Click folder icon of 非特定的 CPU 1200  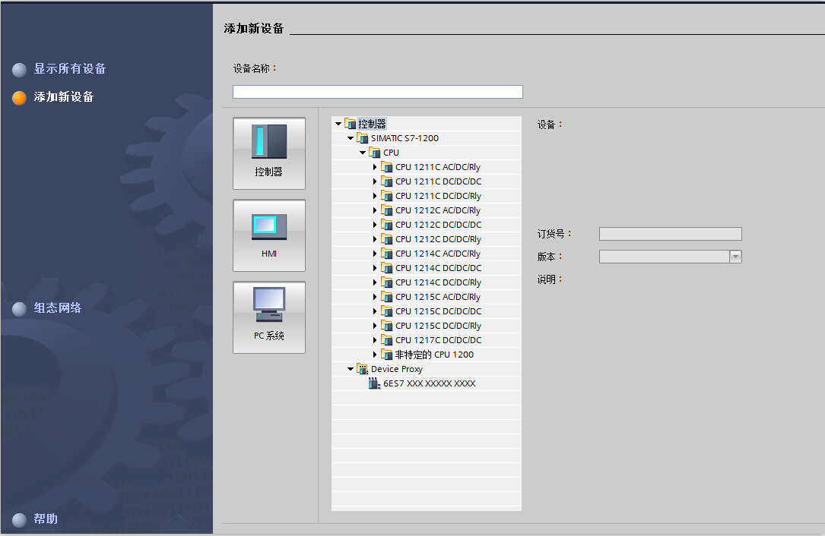387,355
